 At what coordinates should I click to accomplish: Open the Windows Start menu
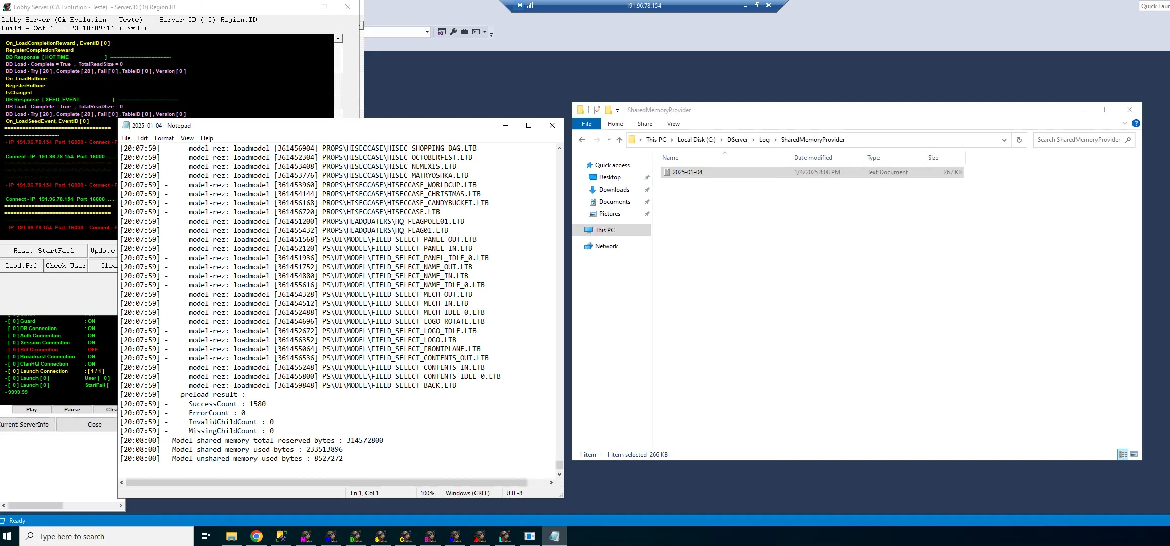pyautogui.click(x=7, y=536)
